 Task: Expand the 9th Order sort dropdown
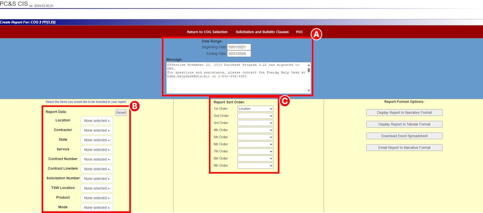pyautogui.click(x=255, y=166)
